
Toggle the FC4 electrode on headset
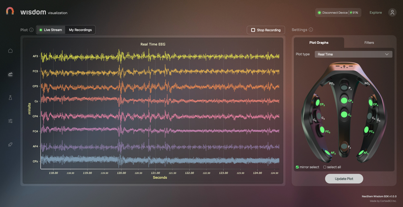(x=366, y=130)
